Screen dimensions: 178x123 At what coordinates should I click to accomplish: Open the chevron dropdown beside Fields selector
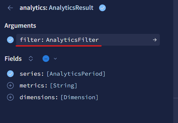55,59
